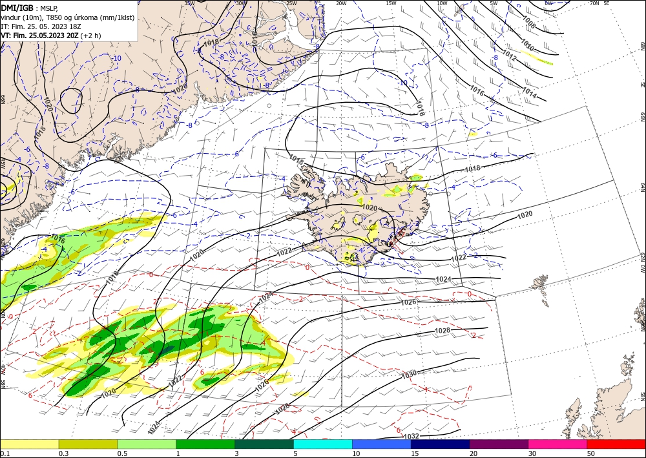Select the light green 0.5–1 legend swatch
The height and width of the screenshot is (458, 646).
147,444
